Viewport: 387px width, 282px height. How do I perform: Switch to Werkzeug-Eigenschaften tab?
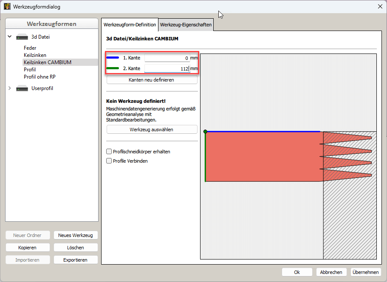[x=186, y=25]
